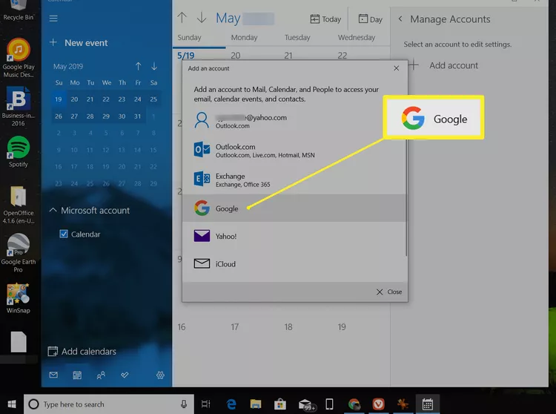Open Spotify desktop icon

(x=19, y=152)
